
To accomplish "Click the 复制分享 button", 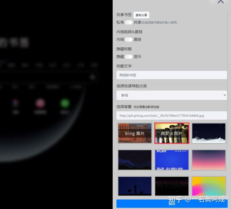I will point(141,15).
